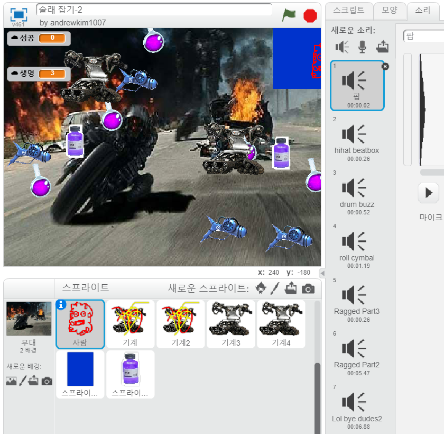444x434 pixels.
Task: Upload sound from file icon
Action: coord(382,47)
